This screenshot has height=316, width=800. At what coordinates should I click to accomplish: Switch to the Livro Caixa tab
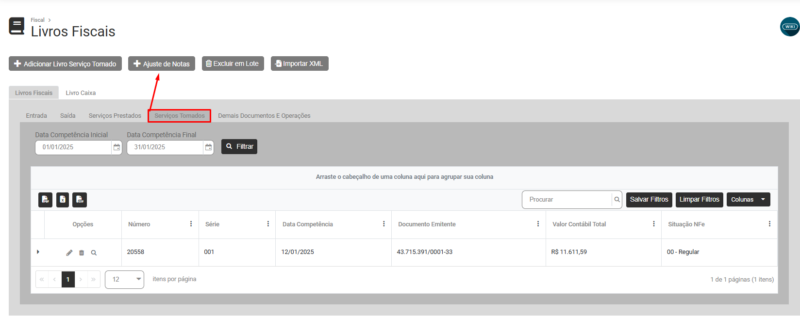click(81, 93)
